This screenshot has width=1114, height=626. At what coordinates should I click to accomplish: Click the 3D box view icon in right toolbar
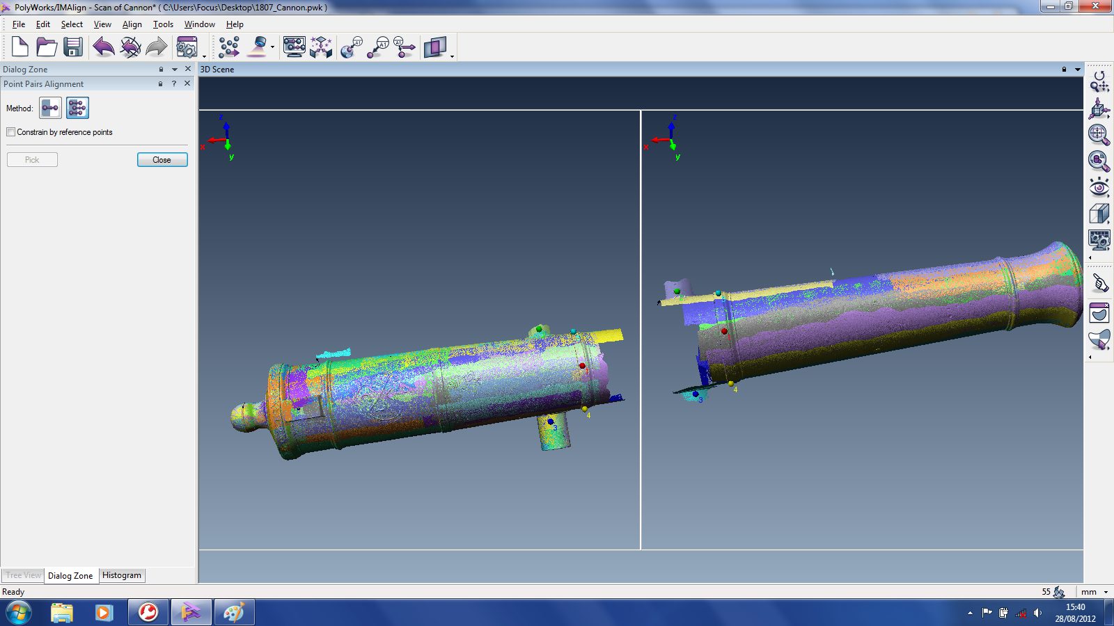pyautogui.click(x=1099, y=214)
